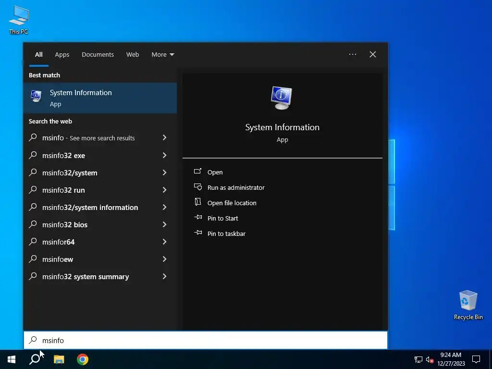Open the System Information best match result
Viewport: 492px width, 369px height.
[100, 98]
